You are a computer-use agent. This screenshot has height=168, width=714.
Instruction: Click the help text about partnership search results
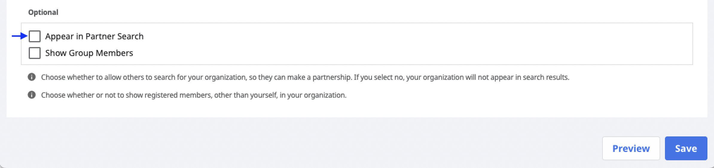(x=305, y=77)
